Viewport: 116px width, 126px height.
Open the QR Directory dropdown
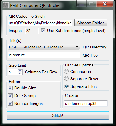click(44, 47)
